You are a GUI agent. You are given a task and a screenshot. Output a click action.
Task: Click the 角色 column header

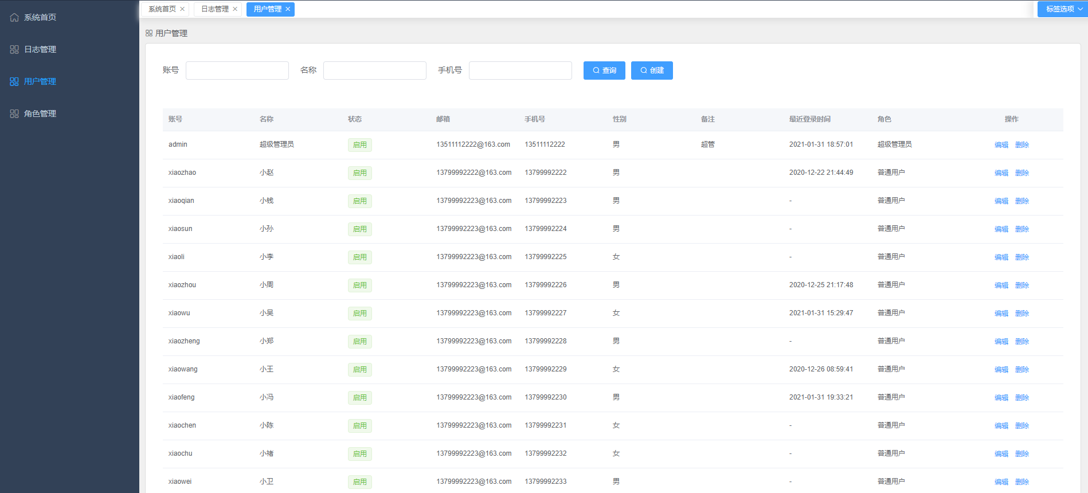(x=885, y=119)
